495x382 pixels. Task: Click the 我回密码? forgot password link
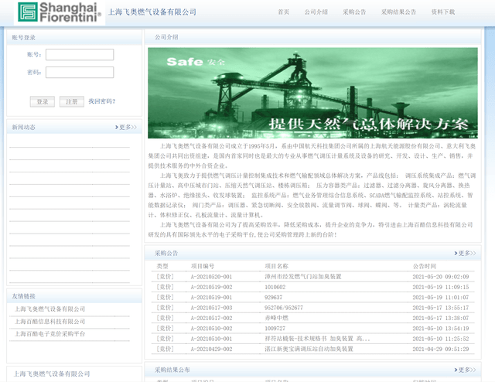tap(101, 101)
